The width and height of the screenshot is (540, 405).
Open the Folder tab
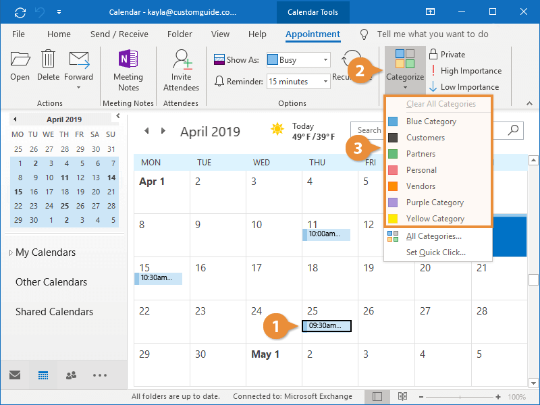pos(180,34)
